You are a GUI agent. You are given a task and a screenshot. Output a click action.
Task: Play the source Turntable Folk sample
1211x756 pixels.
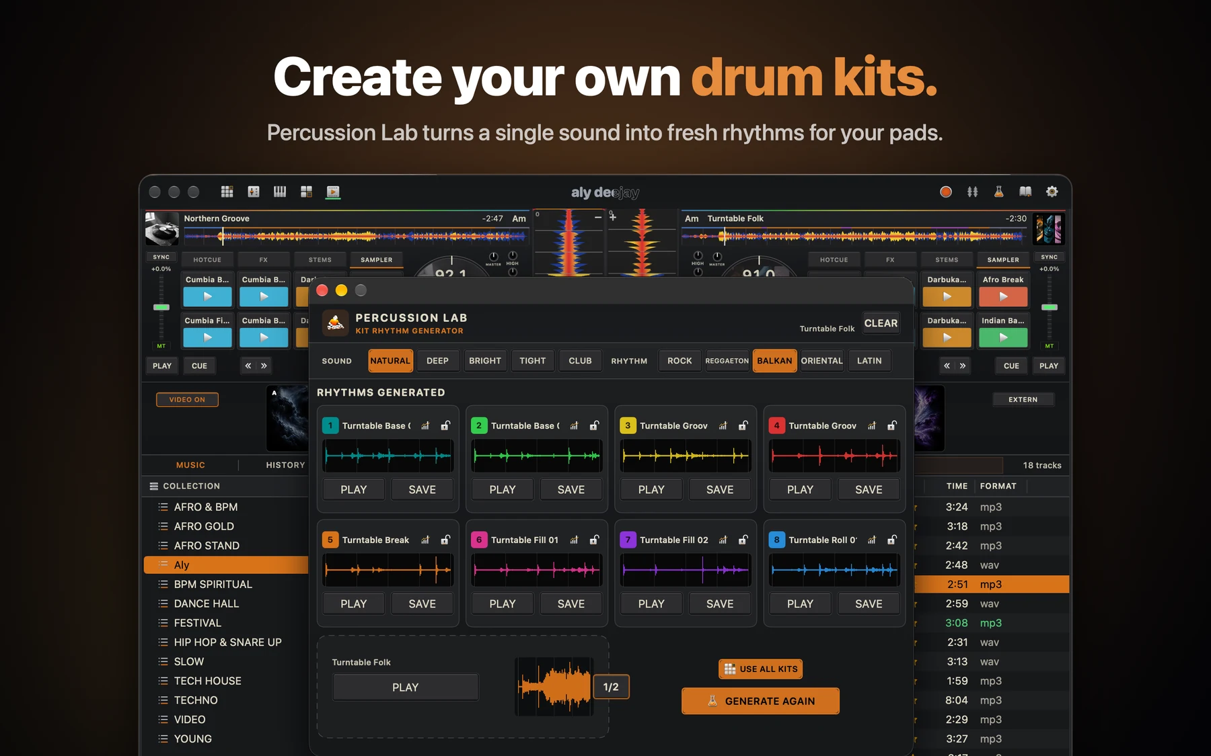406,687
